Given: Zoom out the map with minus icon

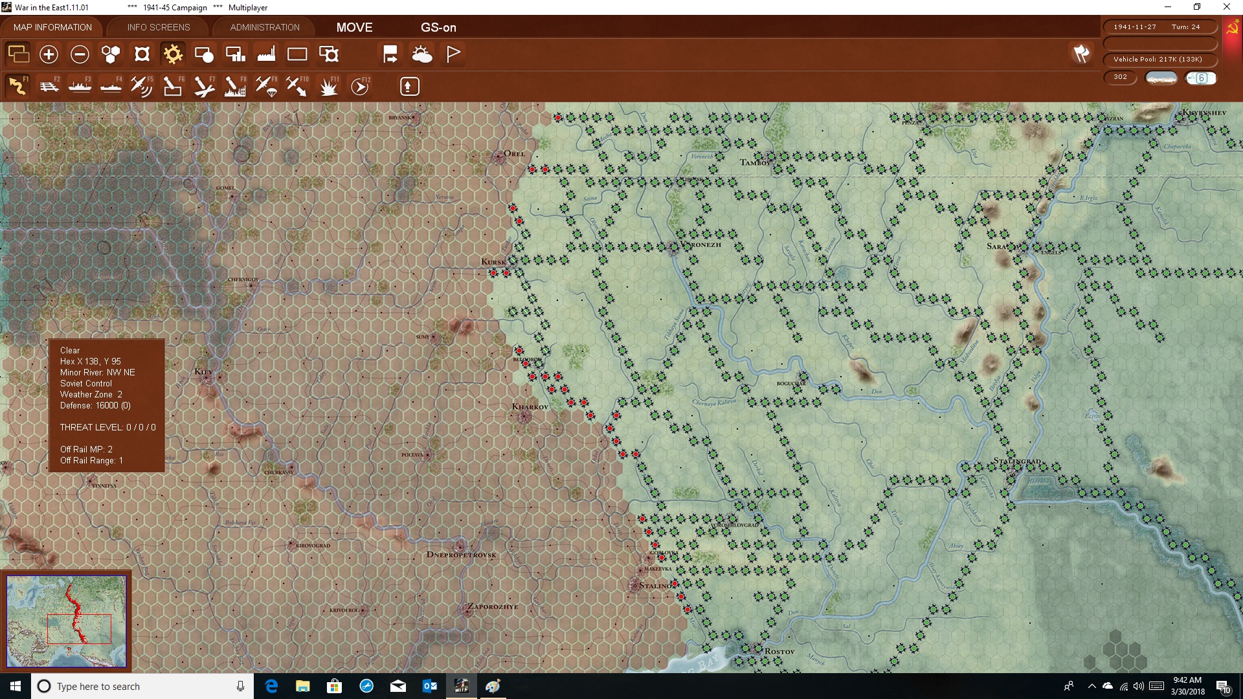Looking at the screenshot, I should point(80,54).
